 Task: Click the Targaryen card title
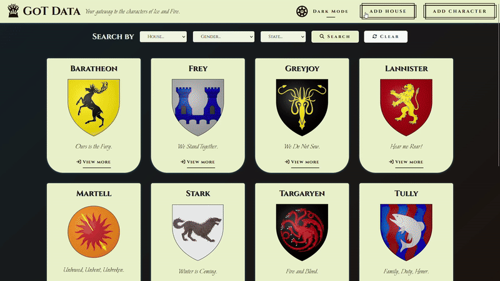pyautogui.click(x=302, y=194)
